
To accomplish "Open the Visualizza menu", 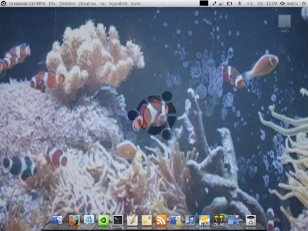I will point(87,4).
